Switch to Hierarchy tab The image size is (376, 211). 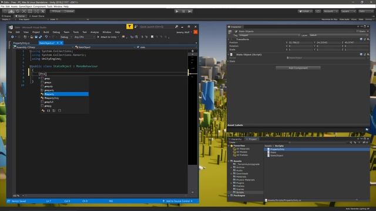tap(235, 139)
